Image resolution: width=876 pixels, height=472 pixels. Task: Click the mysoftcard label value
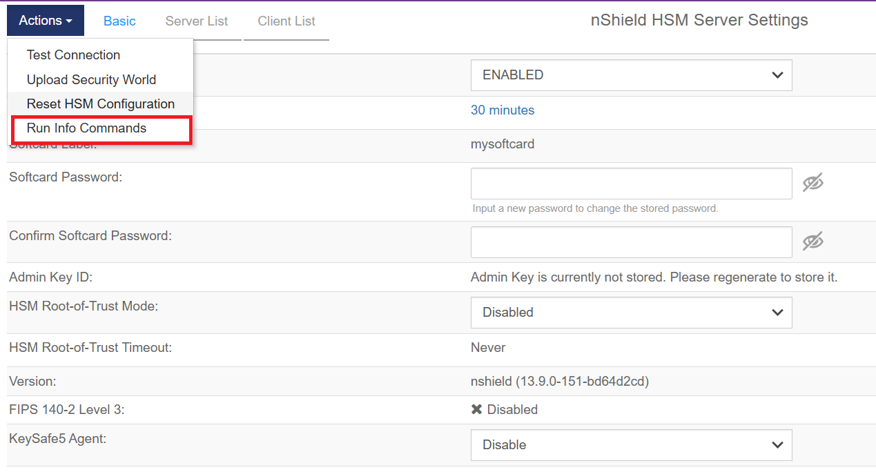(x=503, y=144)
